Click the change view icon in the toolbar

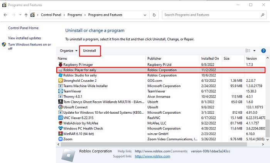(x=248, y=50)
